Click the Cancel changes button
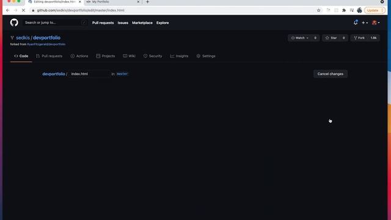 pos(331,74)
